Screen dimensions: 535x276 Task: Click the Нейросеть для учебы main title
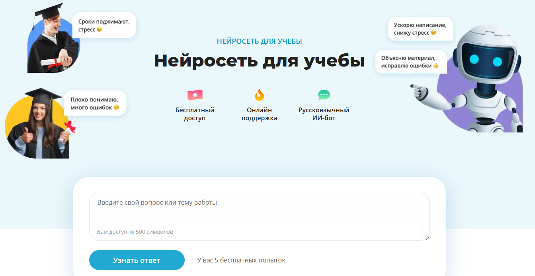[260, 61]
